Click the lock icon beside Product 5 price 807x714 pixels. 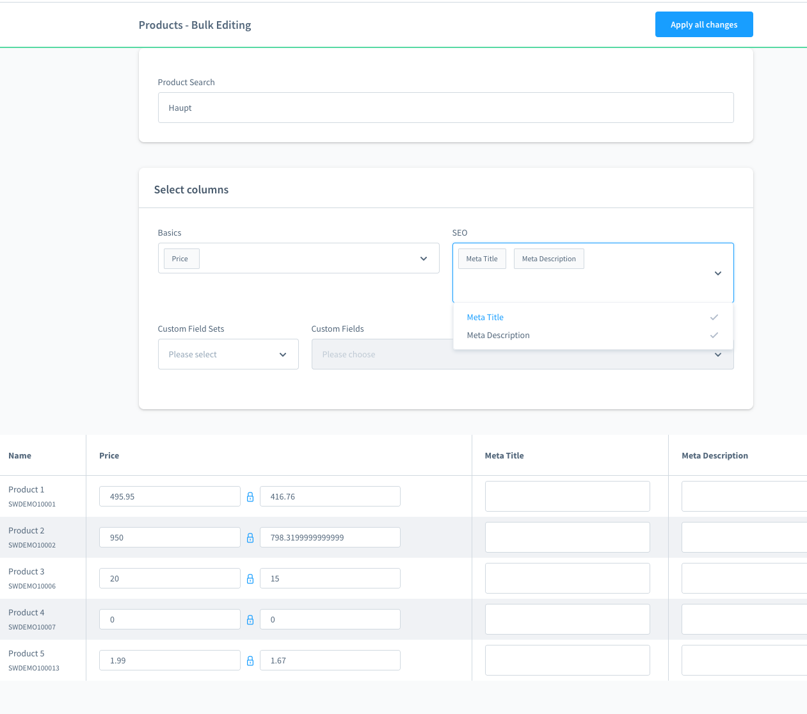point(250,661)
